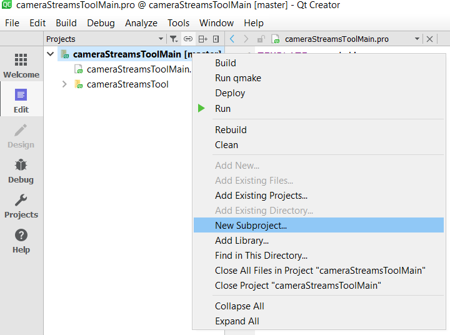Choose New Subproject... menu entry
The width and height of the screenshot is (450, 335).
[x=319, y=226]
